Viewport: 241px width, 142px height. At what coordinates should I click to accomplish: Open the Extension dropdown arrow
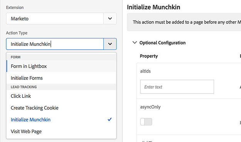point(110,18)
